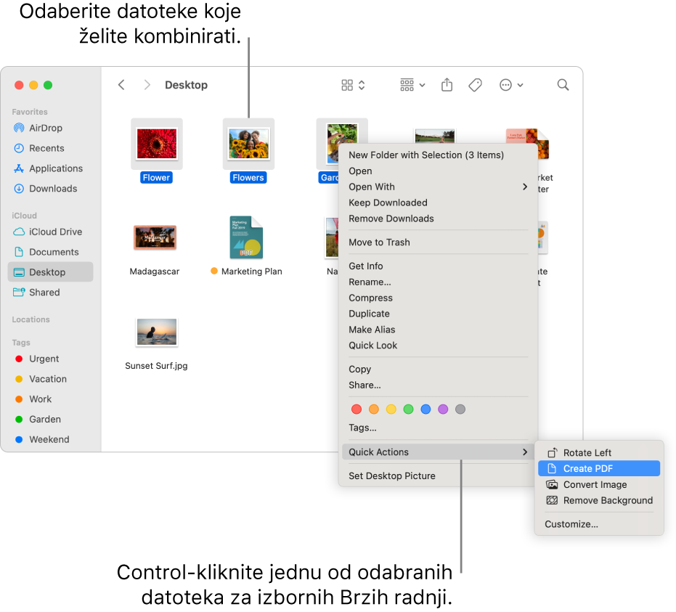676x612 pixels.
Task: Select the Flowers photo thumbnail
Action: [x=248, y=144]
